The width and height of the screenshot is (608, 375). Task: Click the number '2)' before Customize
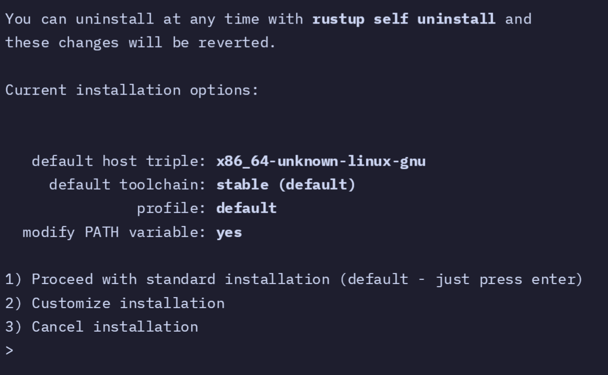click(14, 303)
